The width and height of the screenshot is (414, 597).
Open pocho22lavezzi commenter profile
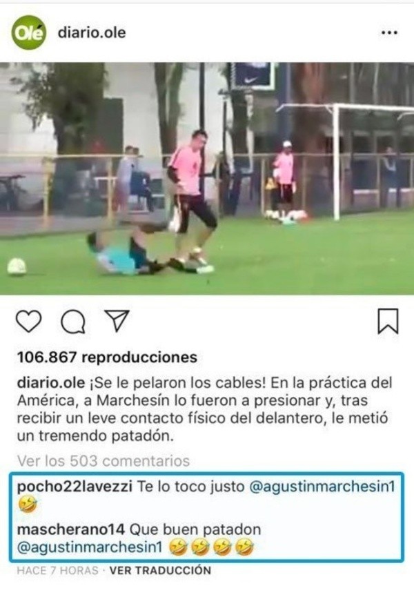[75, 487]
